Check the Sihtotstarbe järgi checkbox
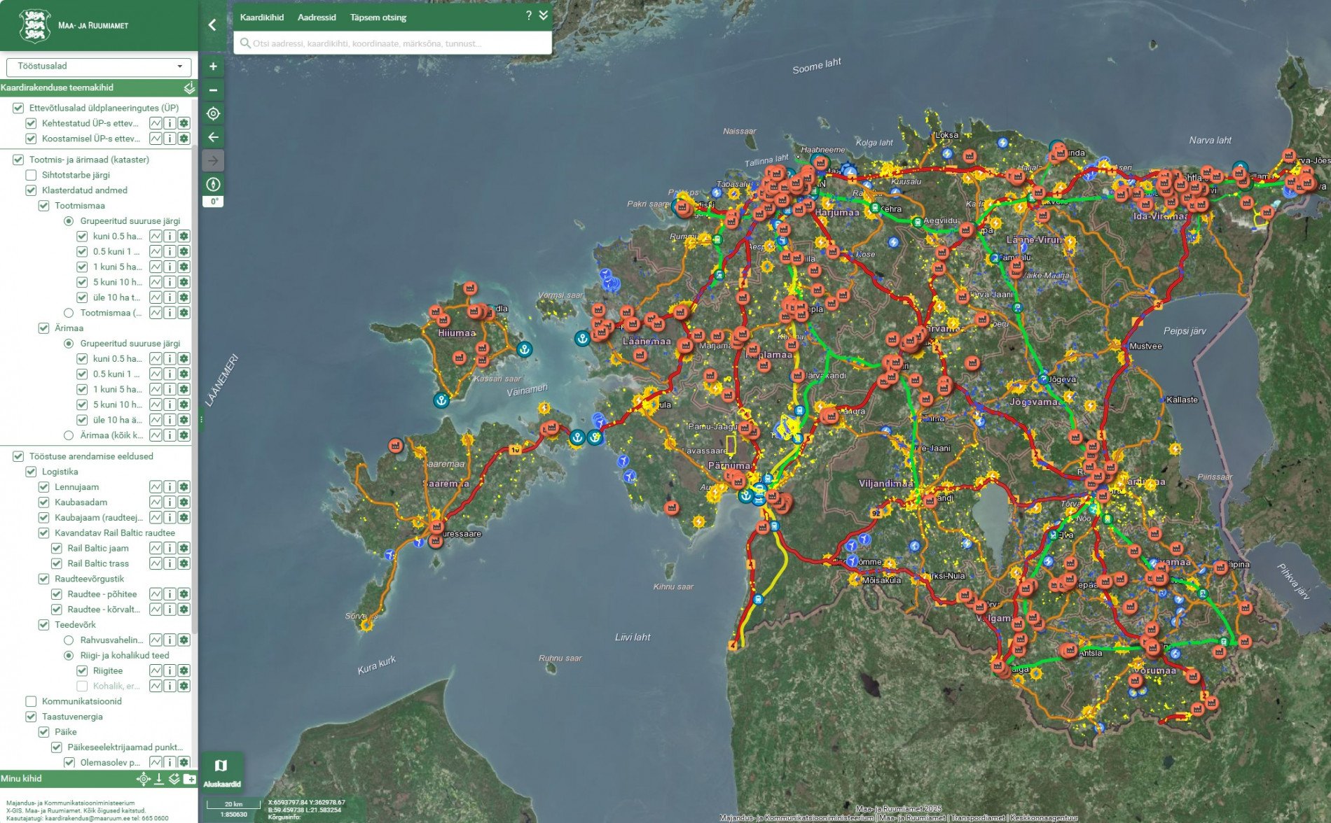This screenshot has height=823, width=1331. [x=31, y=175]
